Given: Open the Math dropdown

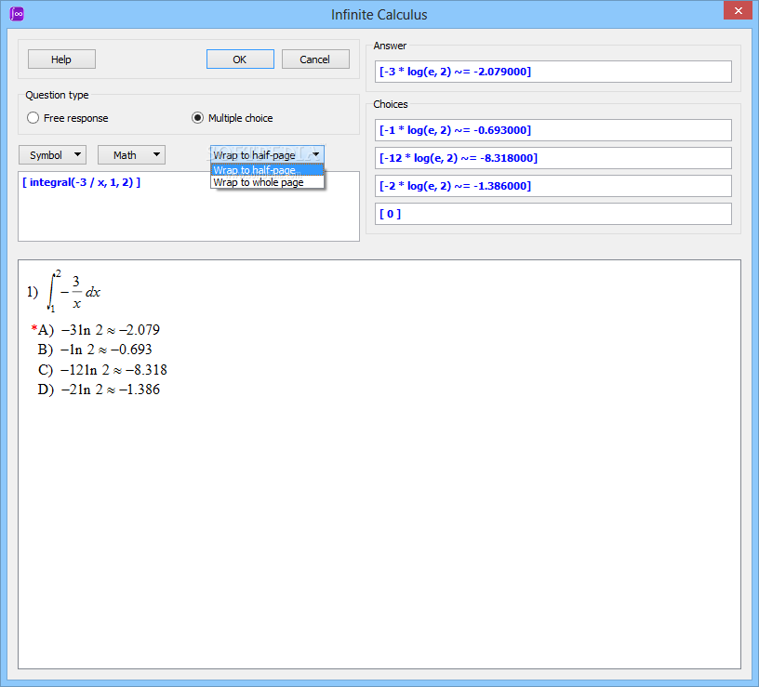Looking at the screenshot, I should click(x=132, y=155).
